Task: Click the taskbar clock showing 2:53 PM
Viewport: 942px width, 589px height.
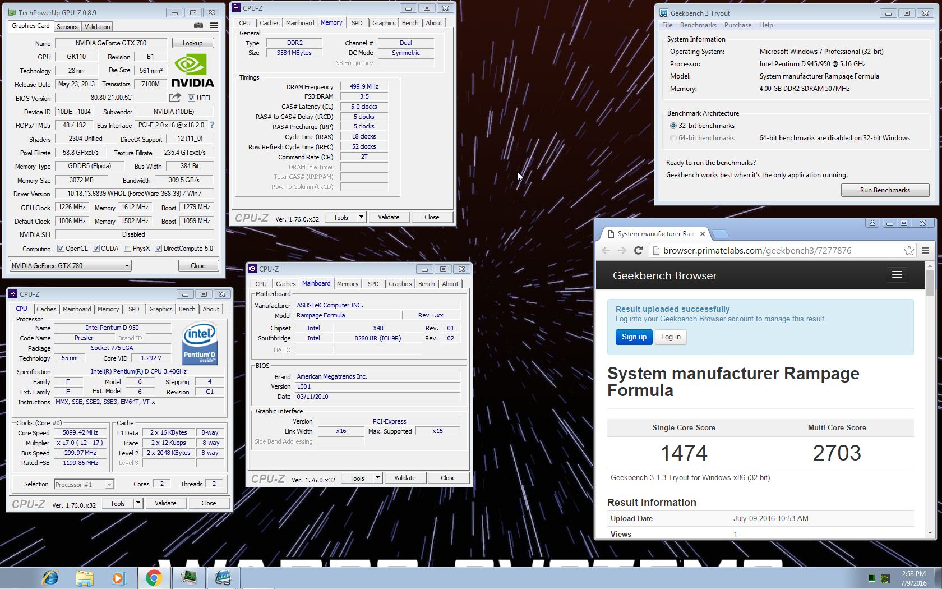Action: (x=913, y=578)
